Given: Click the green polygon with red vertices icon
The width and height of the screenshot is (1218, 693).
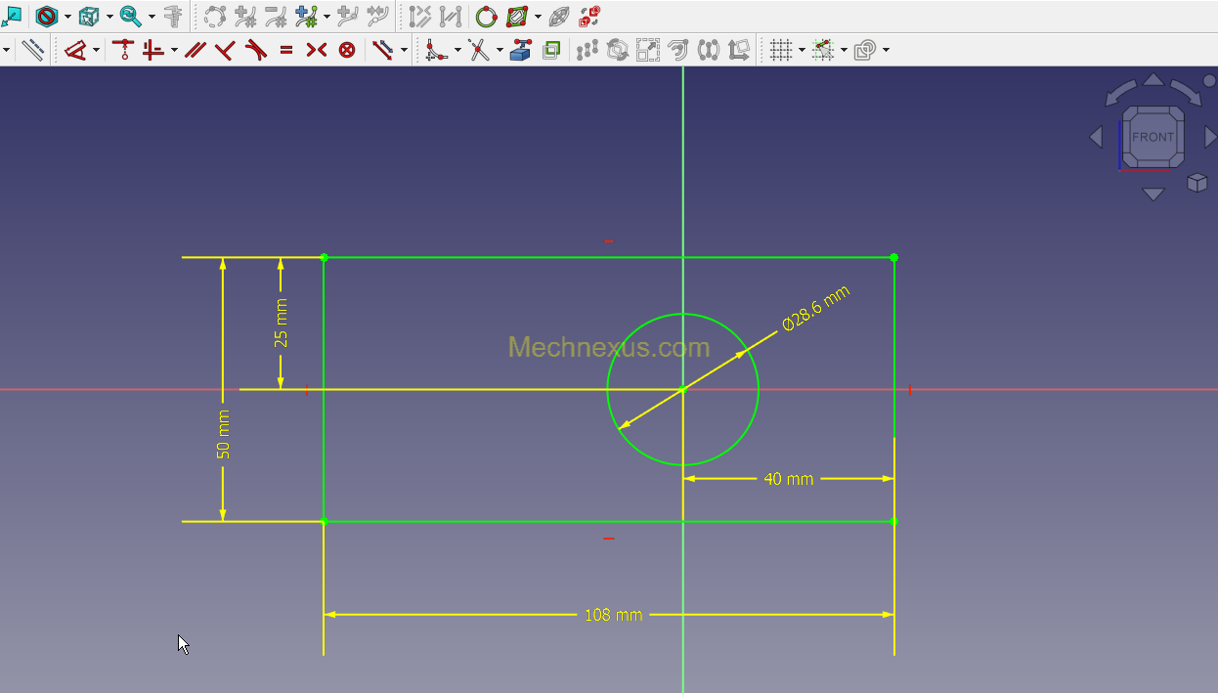Looking at the screenshot, I should coord(517,17).
